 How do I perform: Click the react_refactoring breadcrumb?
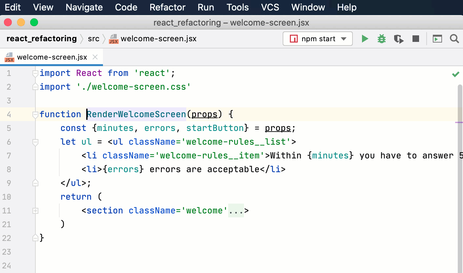[41, 39]
